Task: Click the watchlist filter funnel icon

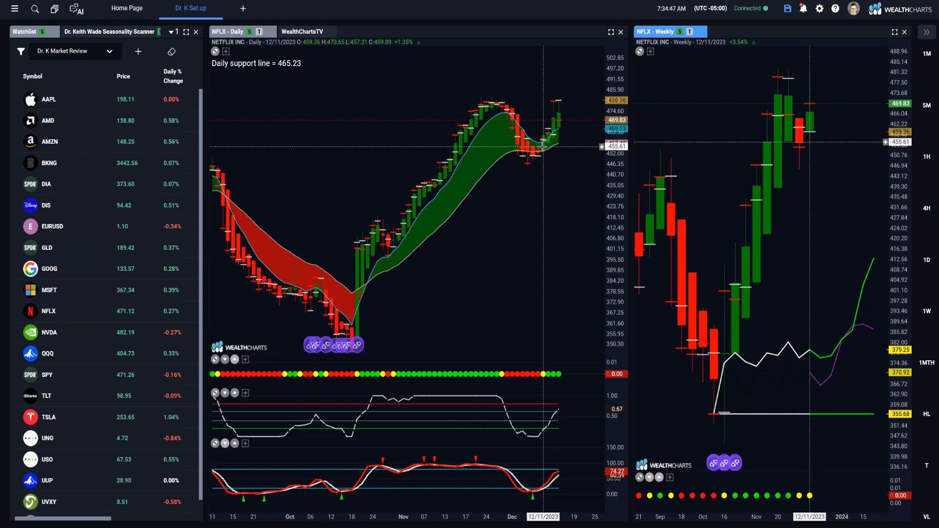Action: pos(21,51)
